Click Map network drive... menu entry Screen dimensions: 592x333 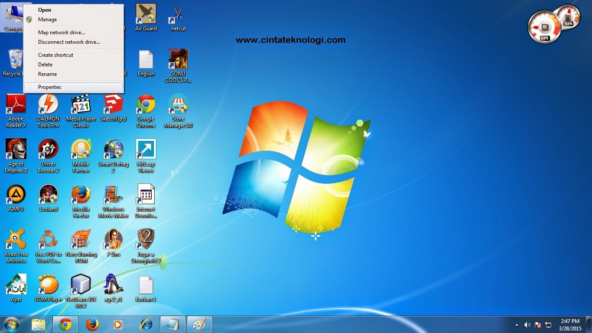point(74,33)
